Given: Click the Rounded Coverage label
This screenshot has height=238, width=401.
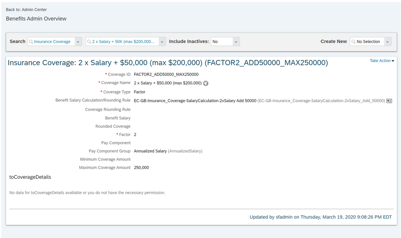Looking at the screenshot, I should (x=113, y=126).
